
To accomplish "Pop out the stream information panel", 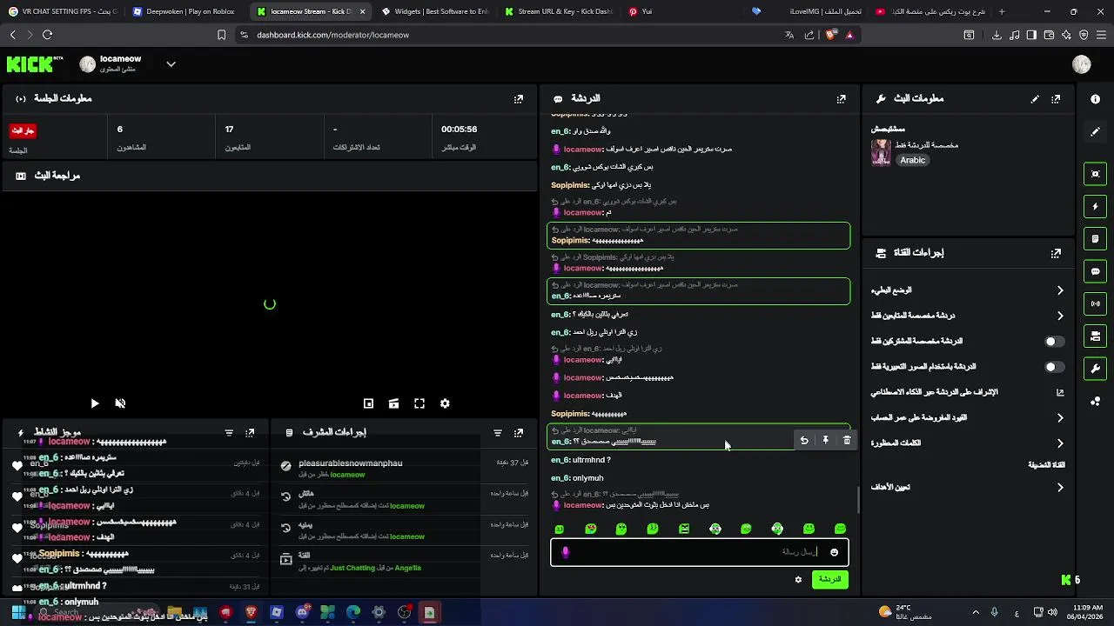I will pyautogui.click(x=1056, y=99).
